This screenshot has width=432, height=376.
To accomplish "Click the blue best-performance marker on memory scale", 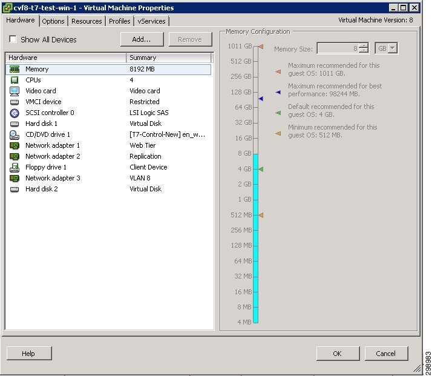I will pos(261,99).
